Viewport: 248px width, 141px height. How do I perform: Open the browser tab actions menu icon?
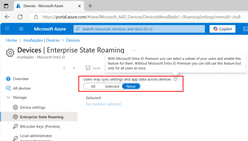coord(6,6)
